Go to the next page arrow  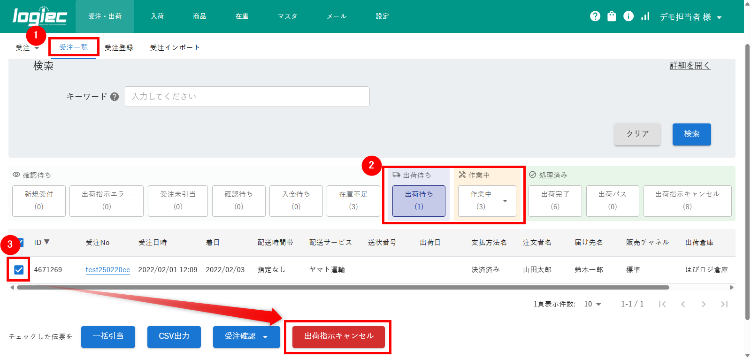(703, 304)
